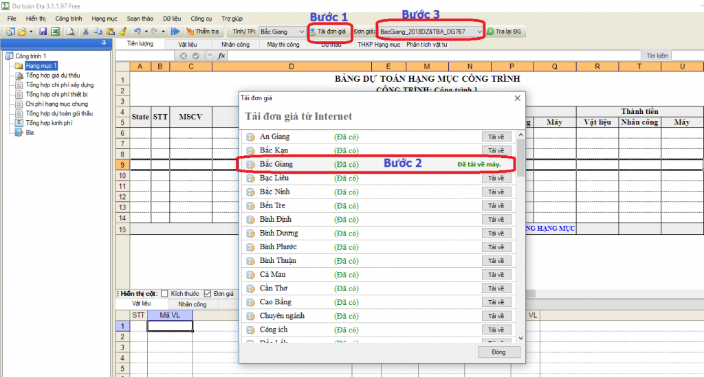Click the Save icon in the toolbar
The height and width of the screenshot is (377, 704).
43,32
